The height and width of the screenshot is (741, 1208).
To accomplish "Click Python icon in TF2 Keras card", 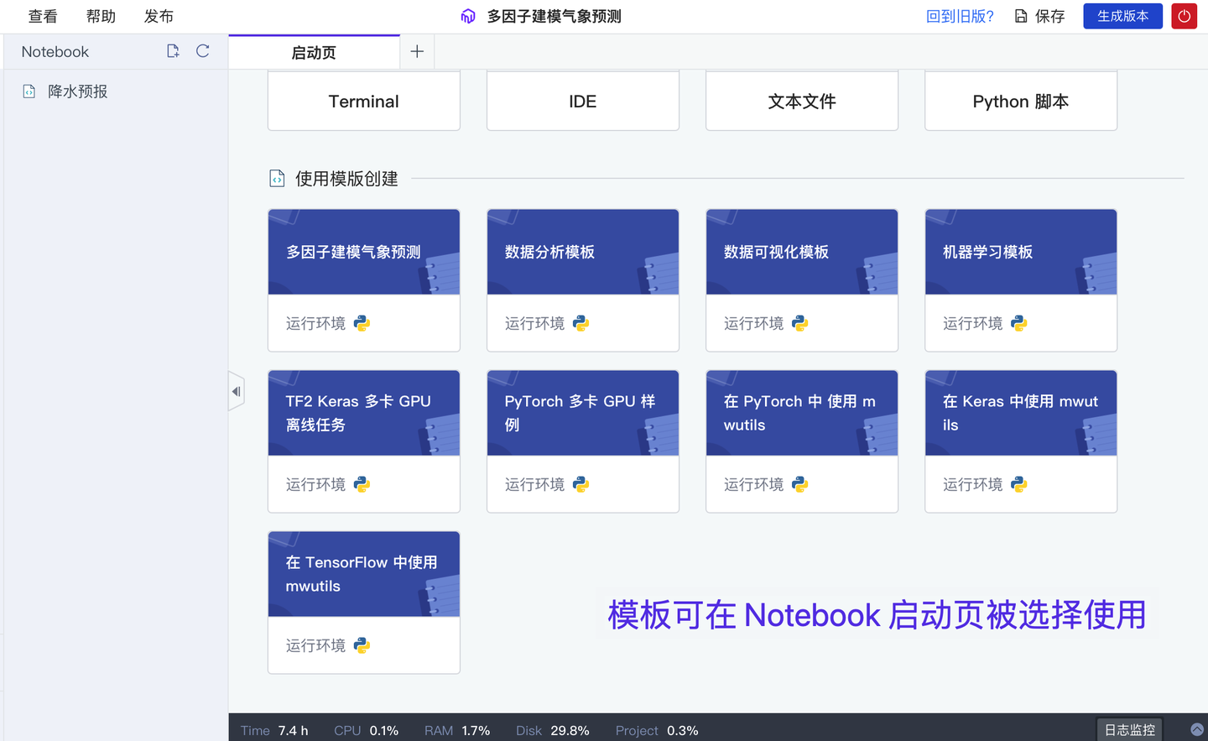I will (x=362, y=484).
